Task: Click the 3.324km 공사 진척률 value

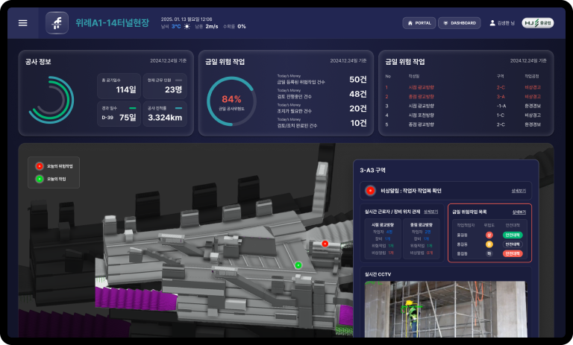Action: (165, 118)
